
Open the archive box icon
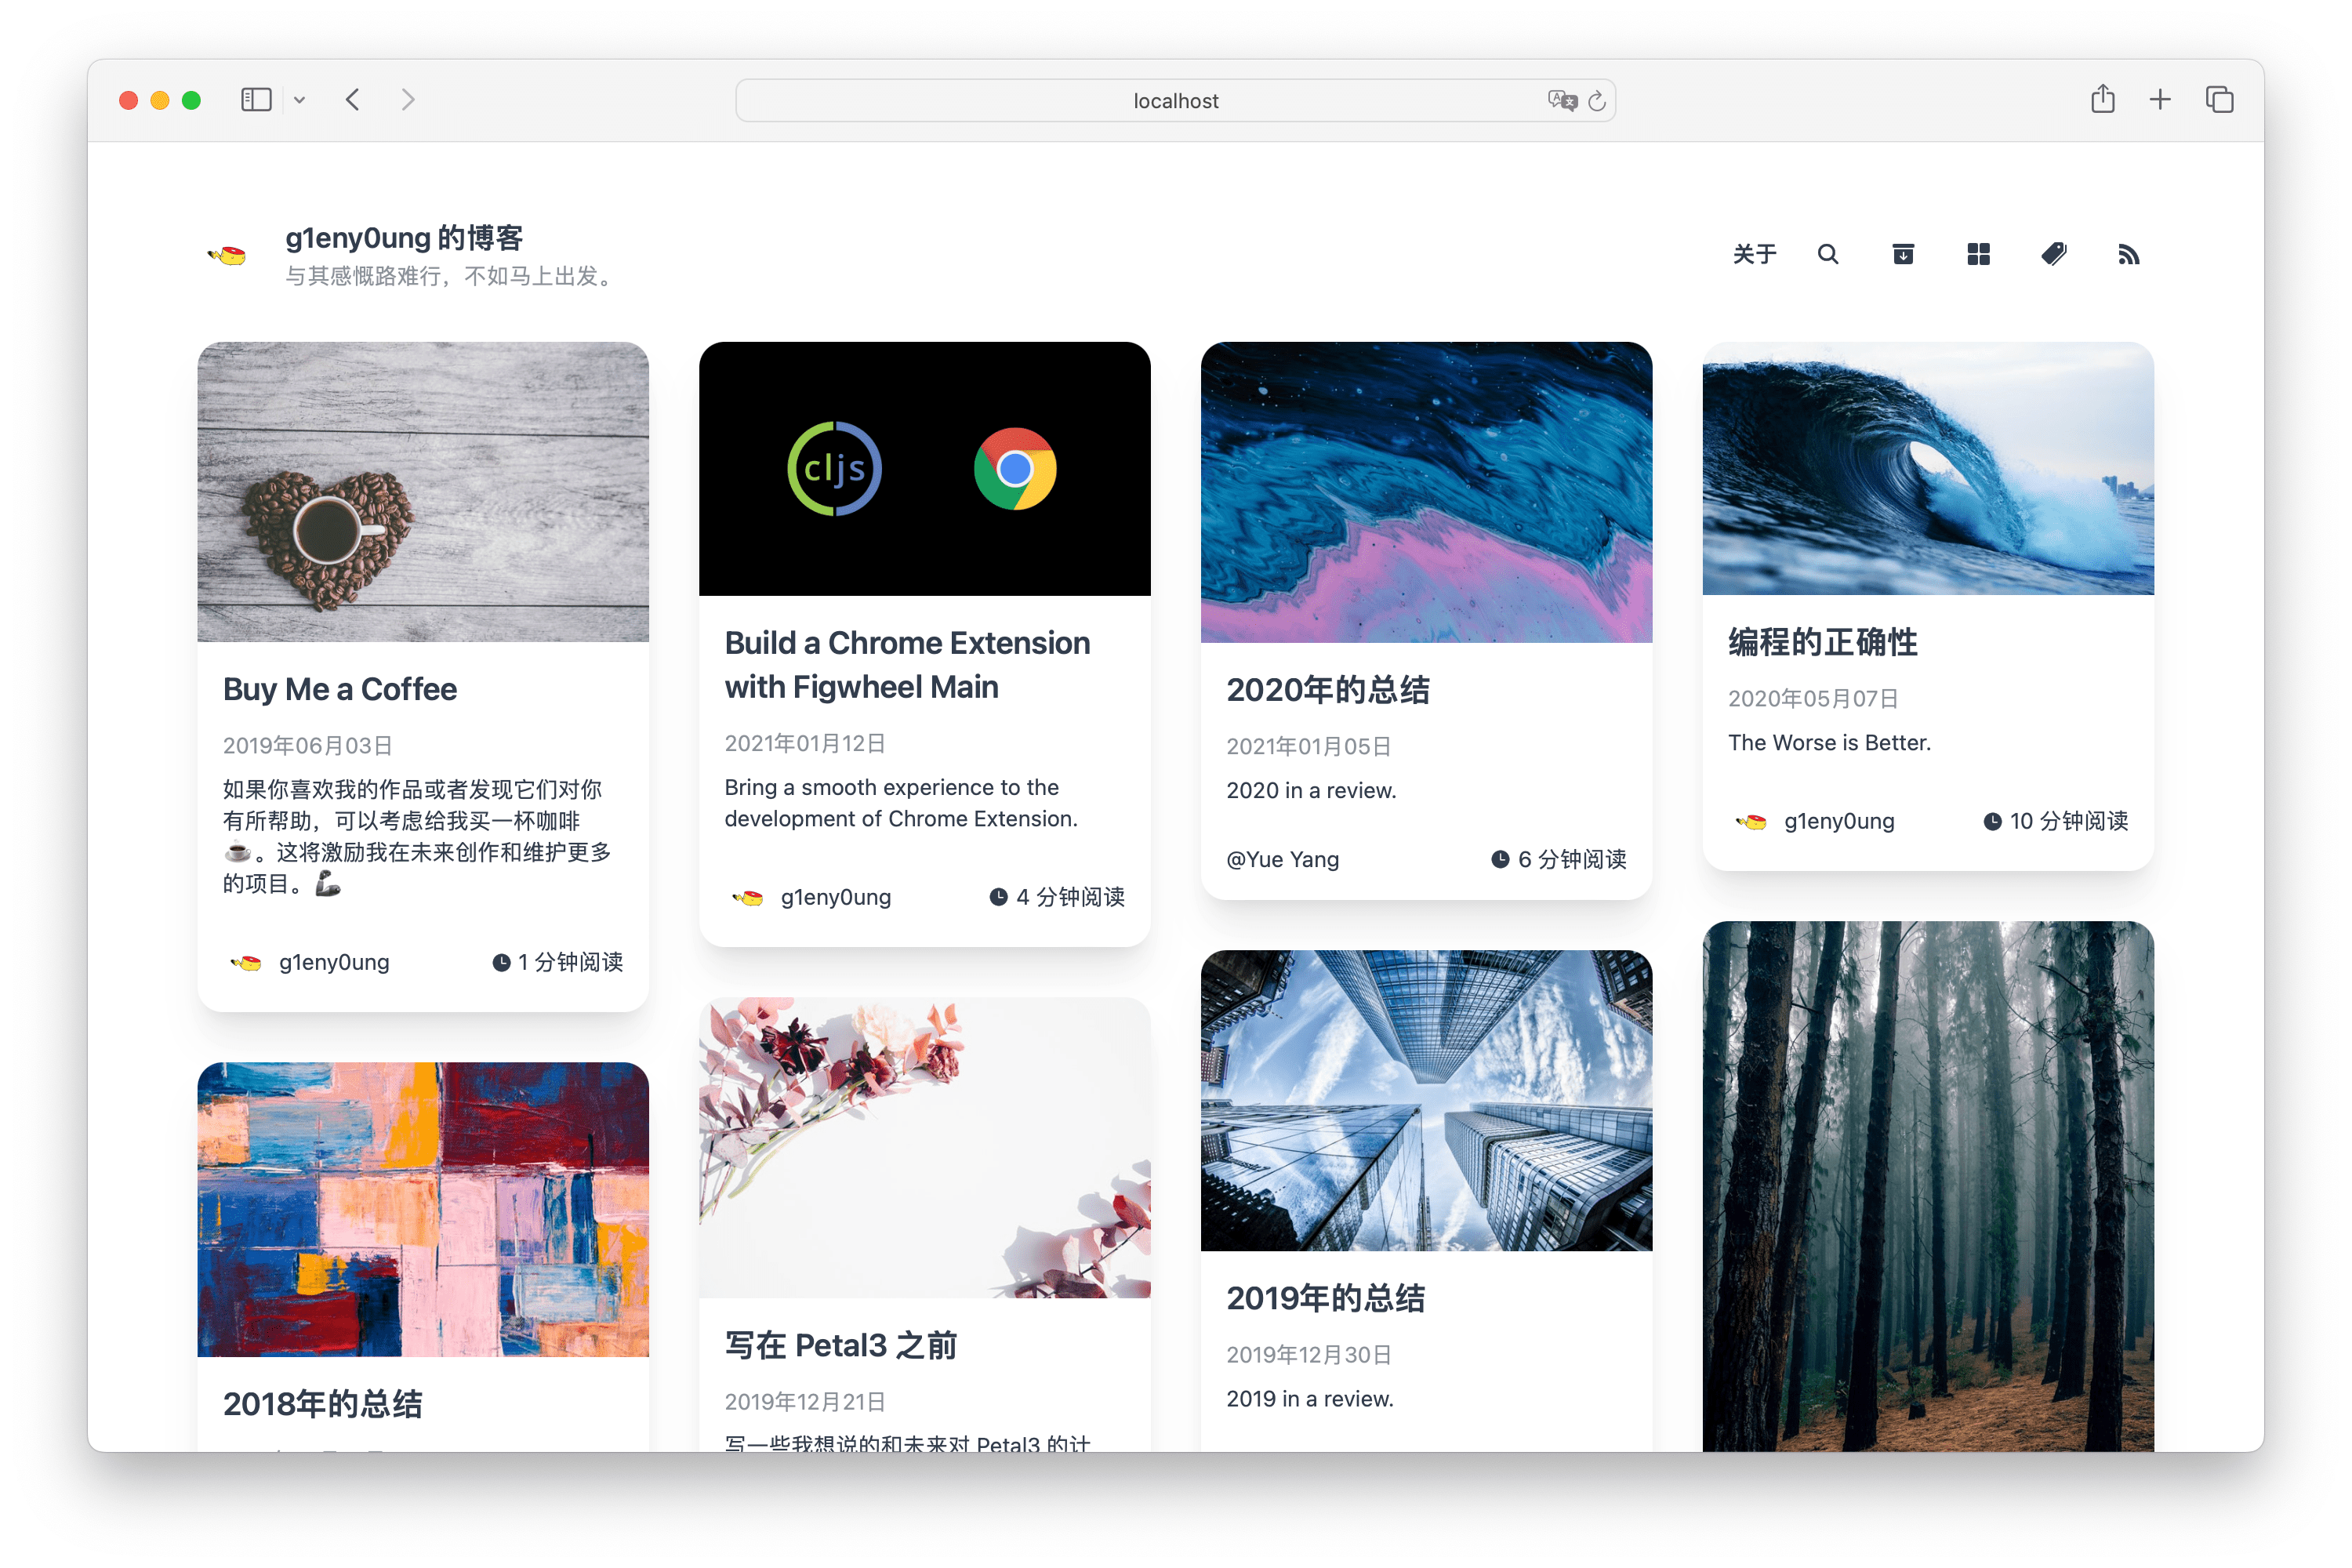click(x=1903, y=254)
